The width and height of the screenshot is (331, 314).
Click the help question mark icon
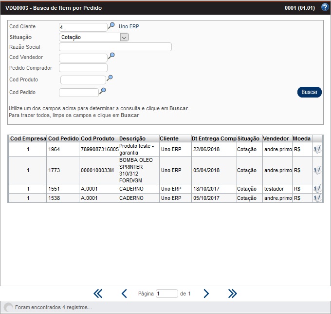[325, 7]
